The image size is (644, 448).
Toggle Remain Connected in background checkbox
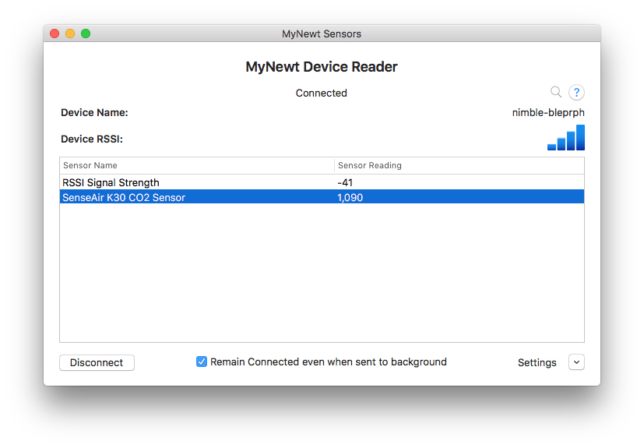pyautogui.click(x=202, y=362)
